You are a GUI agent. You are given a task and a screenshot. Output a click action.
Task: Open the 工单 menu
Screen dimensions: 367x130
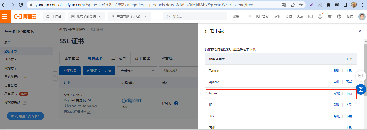click(247, 16)
